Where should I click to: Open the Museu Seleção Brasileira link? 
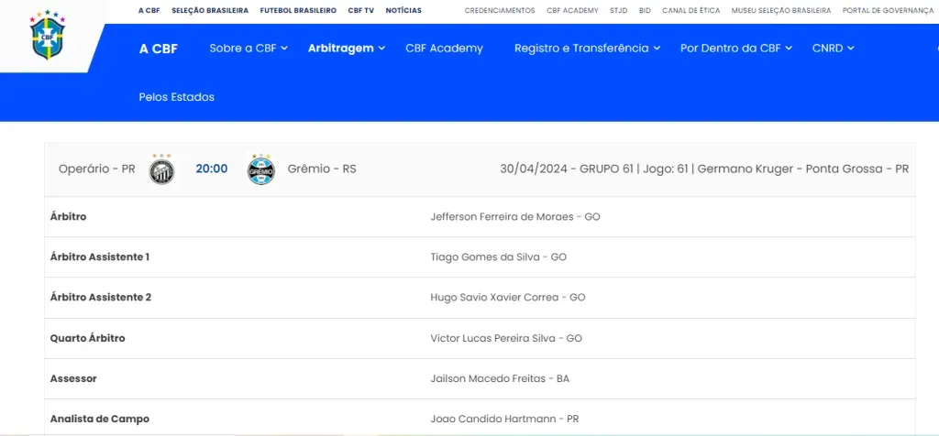coord(781,11)
